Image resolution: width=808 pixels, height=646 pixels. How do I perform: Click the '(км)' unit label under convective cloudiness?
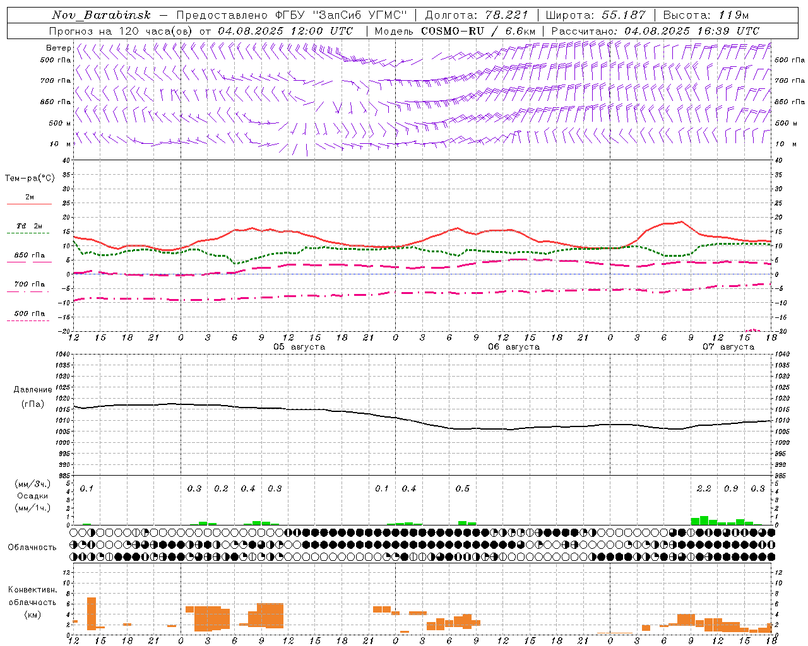pyautogui.click(x=33, y=614)
